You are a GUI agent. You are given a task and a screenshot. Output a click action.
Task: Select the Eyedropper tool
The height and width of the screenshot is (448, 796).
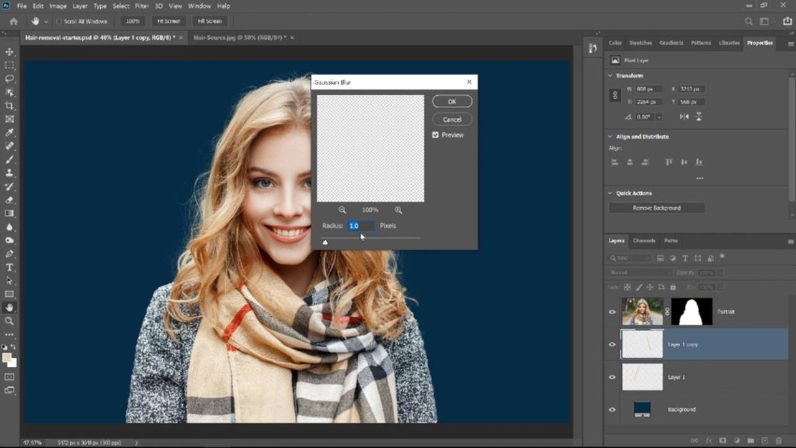9,133
